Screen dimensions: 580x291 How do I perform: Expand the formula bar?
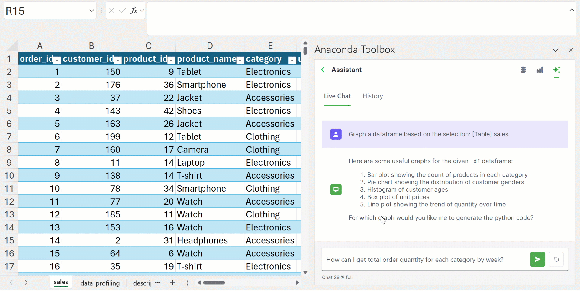572,10
